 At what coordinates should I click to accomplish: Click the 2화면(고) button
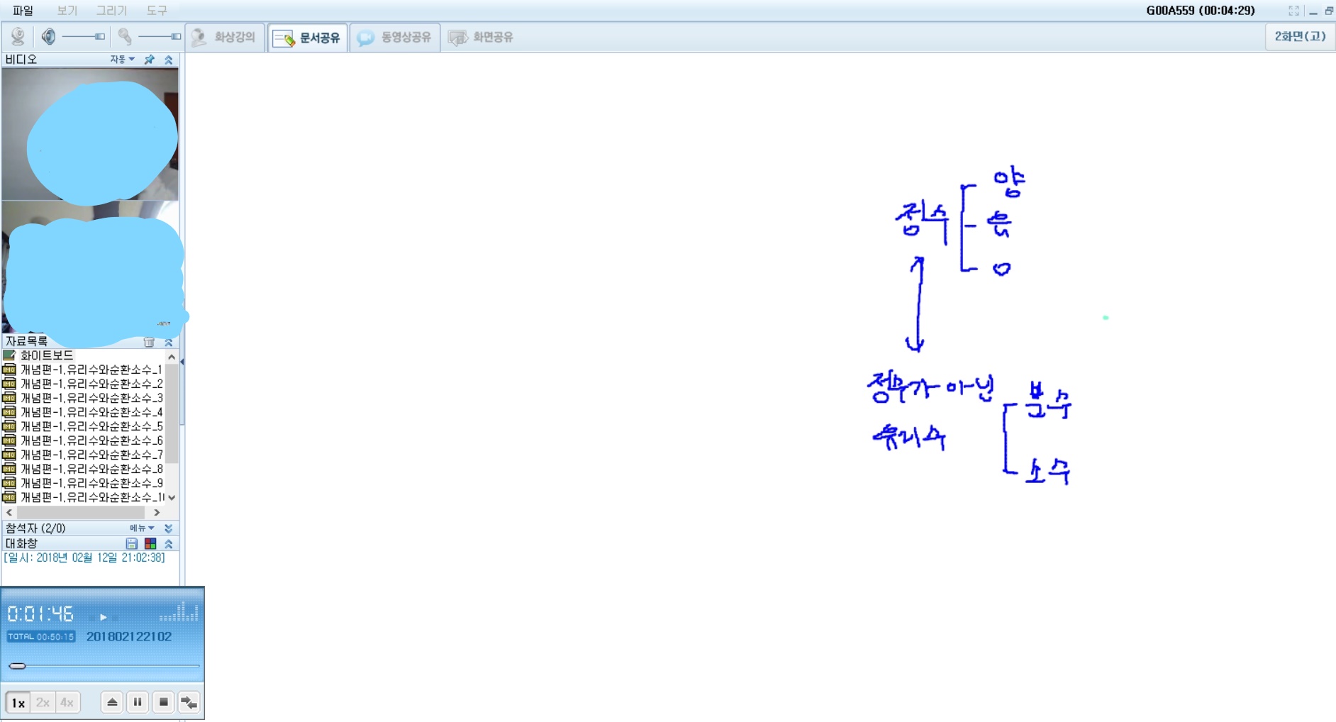click(x=1300, y=36)
